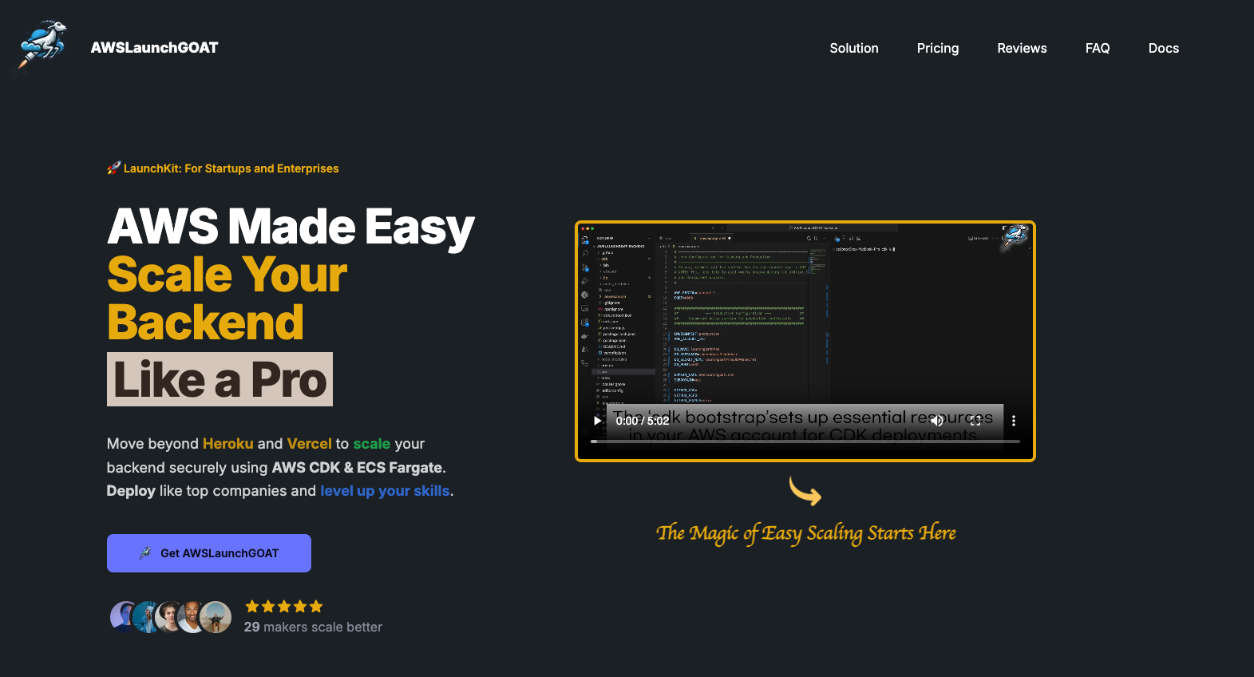1254x677 pixels.
Task: Jump to the FAQ section
Action: coord(1098,48)
